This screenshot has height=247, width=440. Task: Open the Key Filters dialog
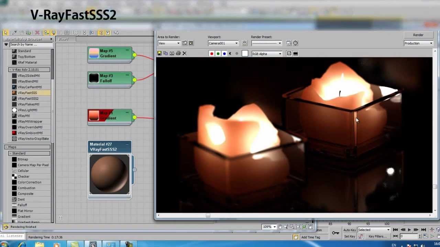click(x=377, y=236)
